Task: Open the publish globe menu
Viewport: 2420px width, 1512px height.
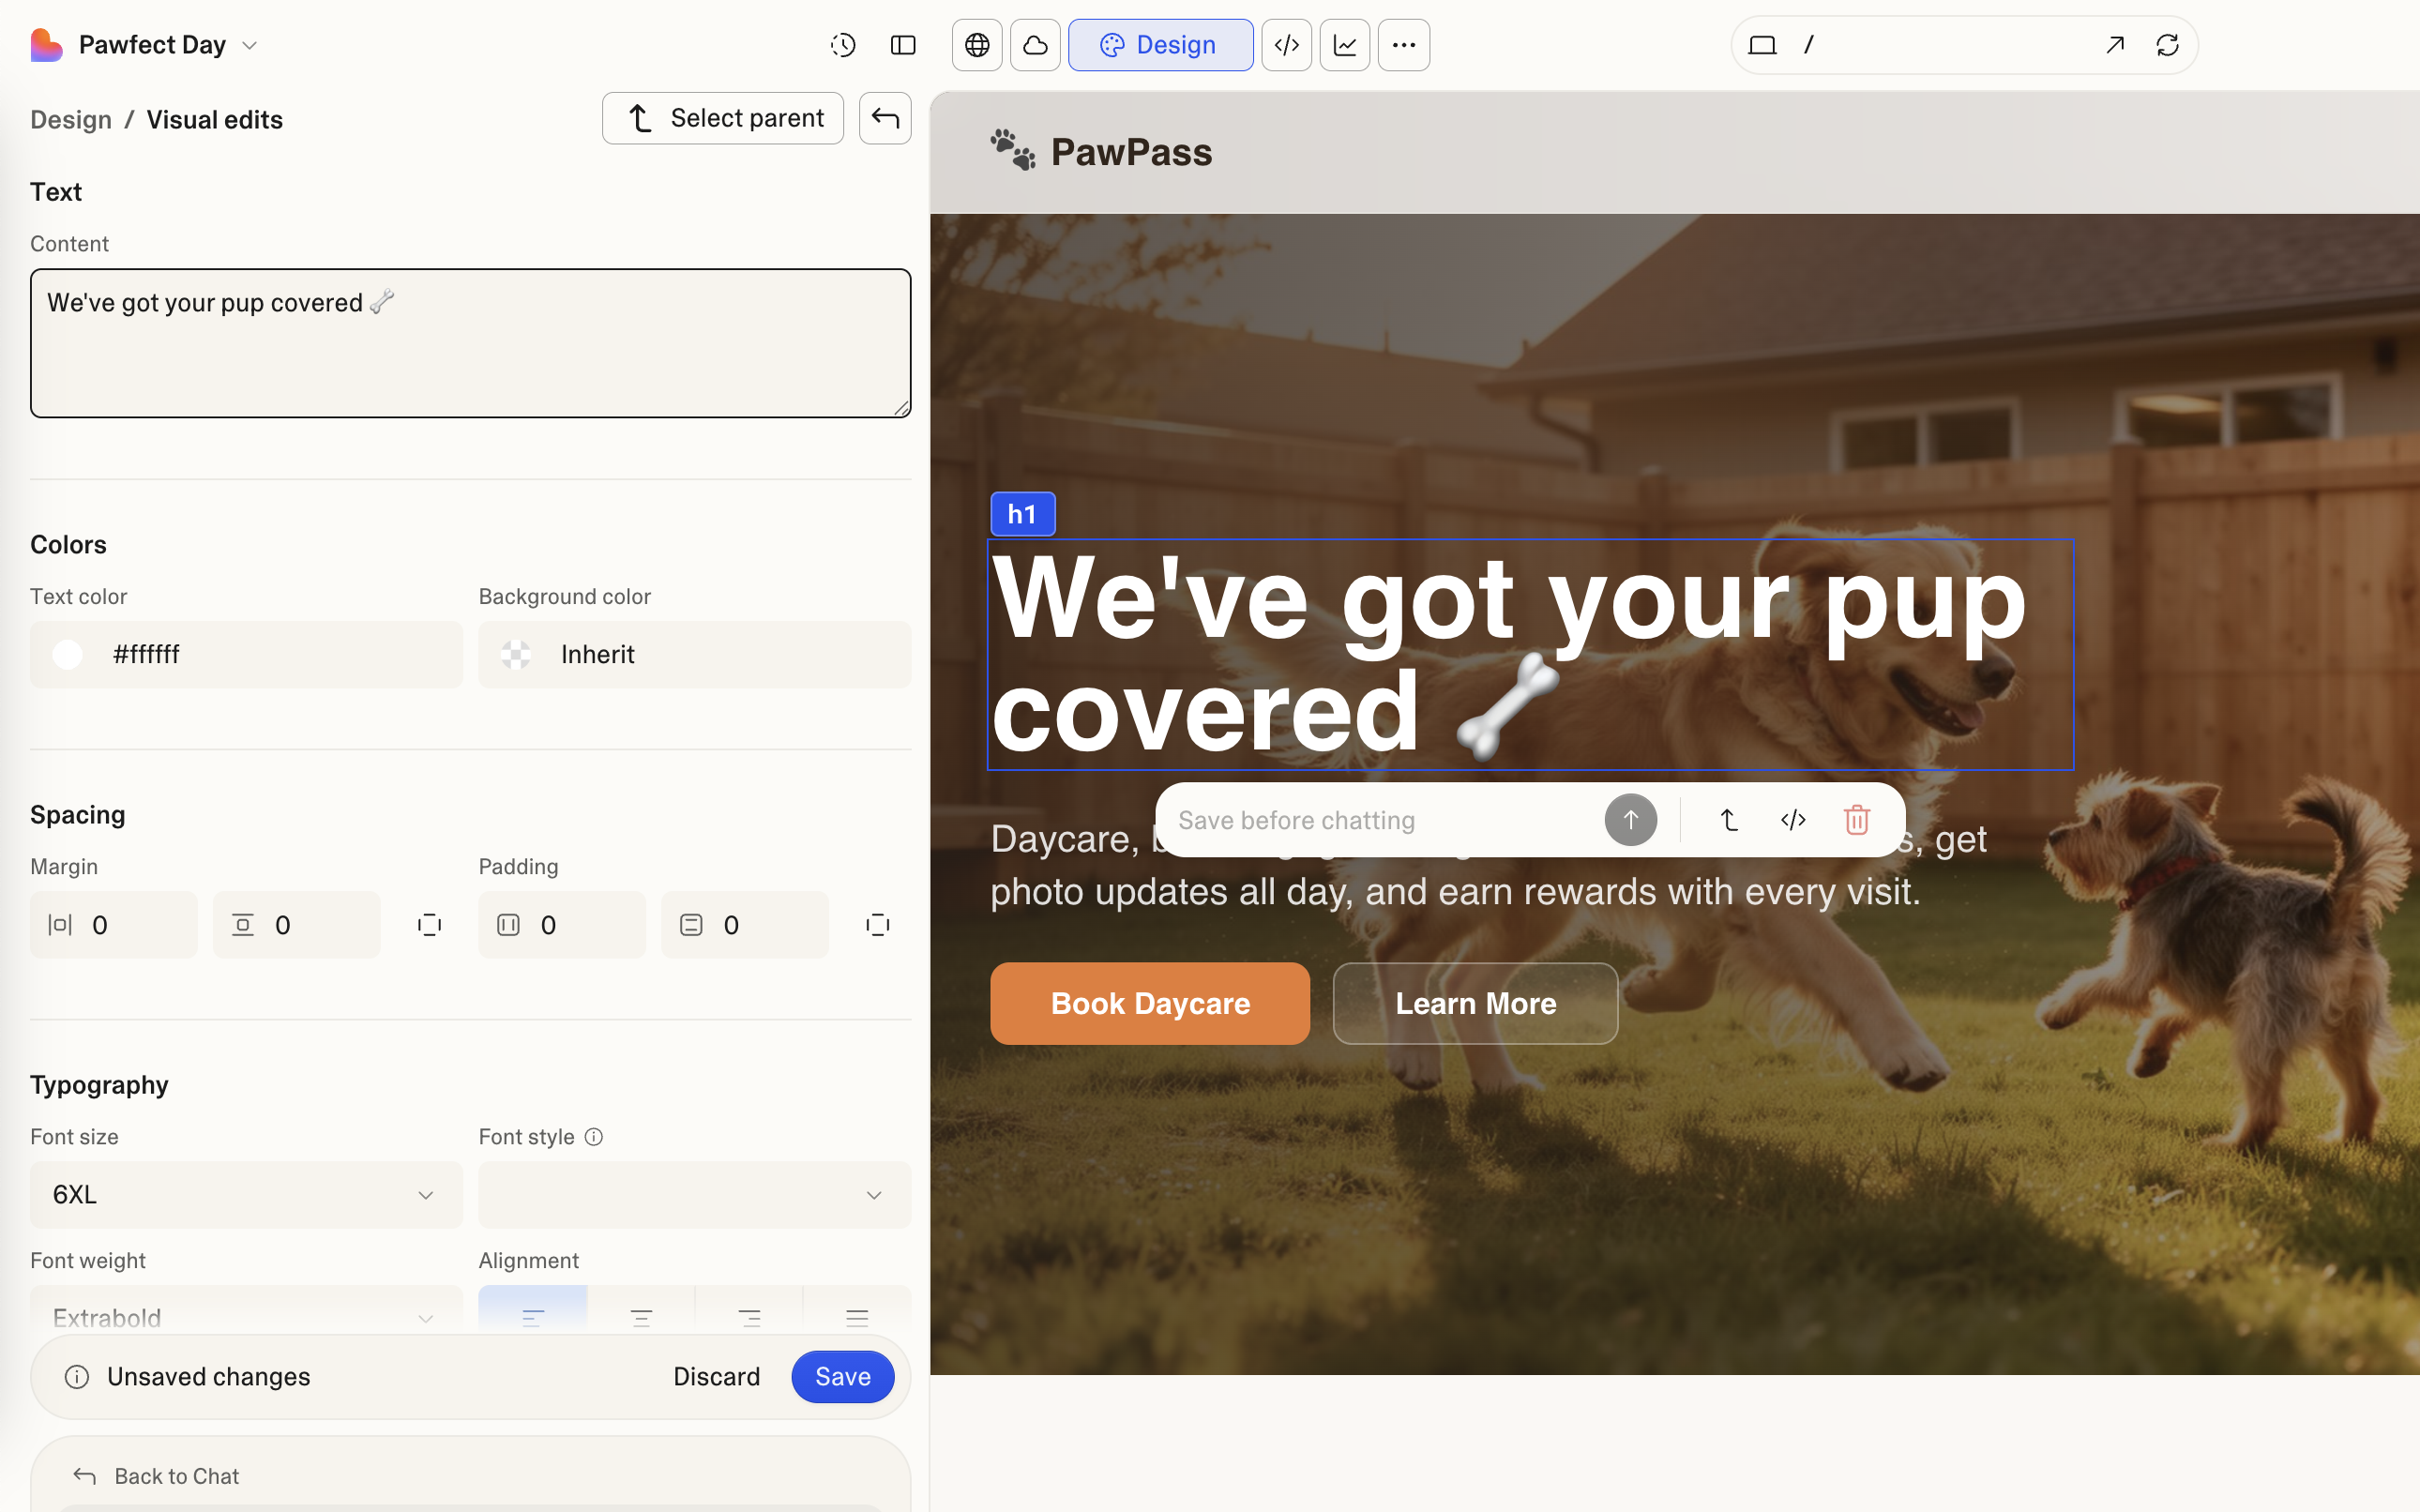Action: pos(977,45)
